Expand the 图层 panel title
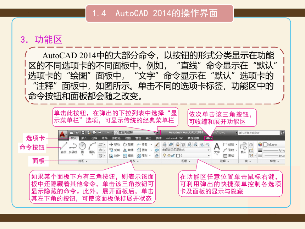Screen dimensions: 305x229 point(186,161)
